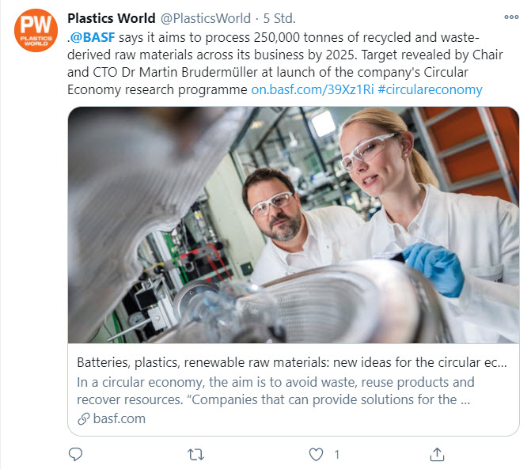531x469 pixels.
Task: Open the @BASF mention link
Action: click(x=93, y=37)
